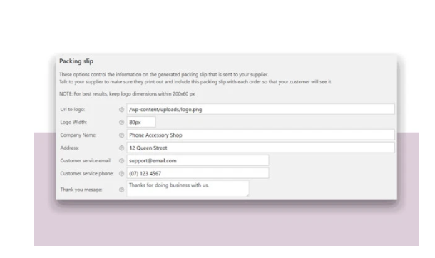435x258 pixels.
Task: Open help icon beside Url to logo
Action: [121, 110]
